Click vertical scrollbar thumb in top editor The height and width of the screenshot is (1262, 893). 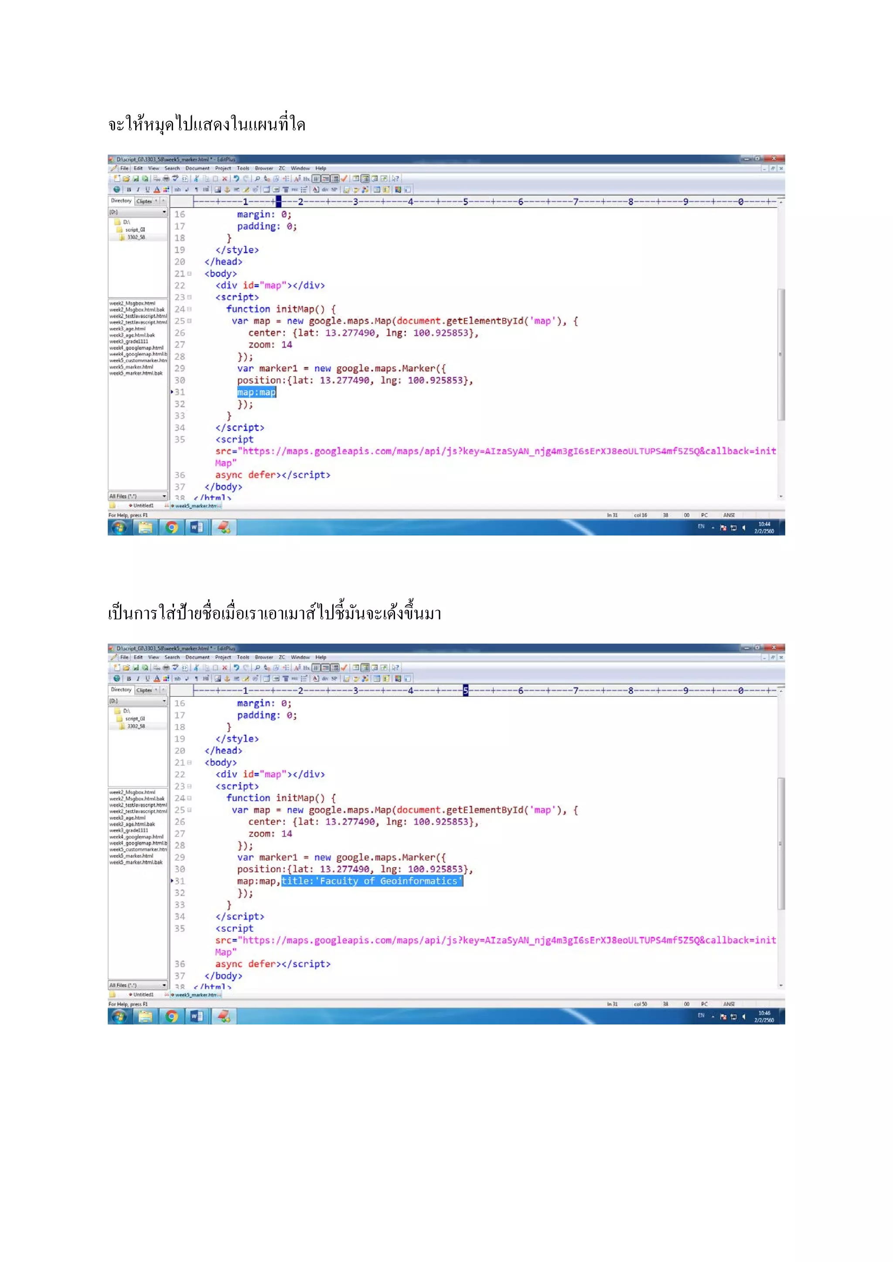pyautogui.click(x=781, y=355)
